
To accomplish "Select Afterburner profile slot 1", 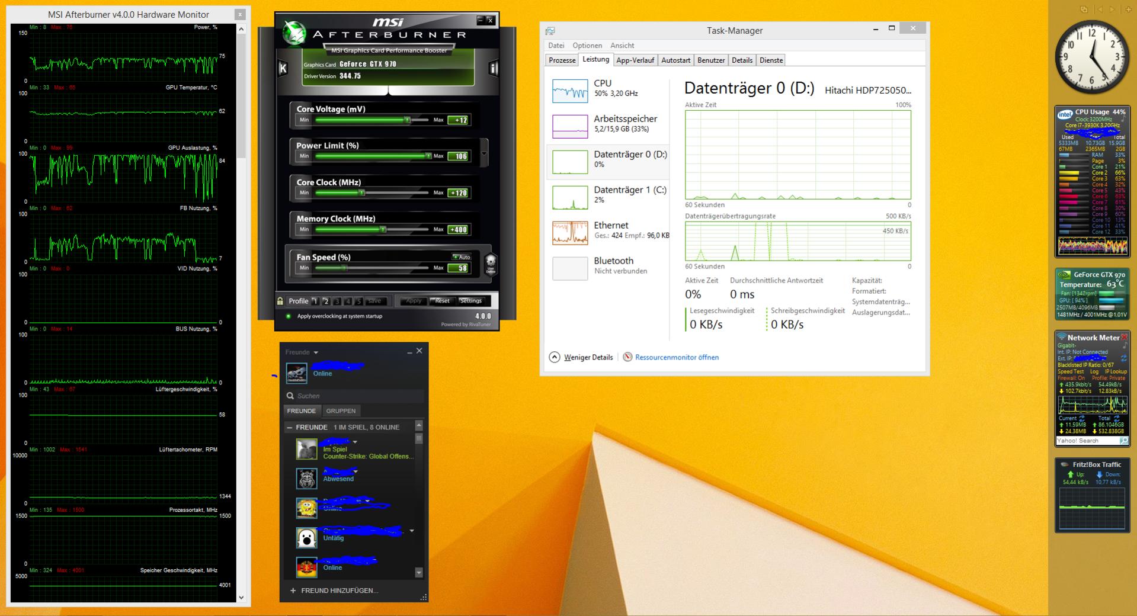I will pyautogui.click(x=315, y=301).
